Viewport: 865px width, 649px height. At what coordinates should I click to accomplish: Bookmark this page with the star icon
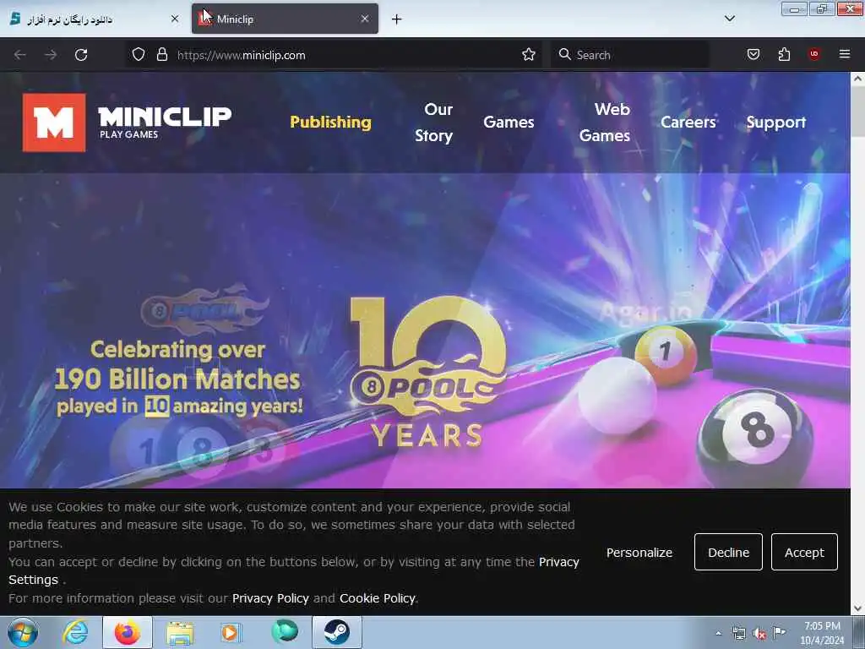(x=529, y=55)
